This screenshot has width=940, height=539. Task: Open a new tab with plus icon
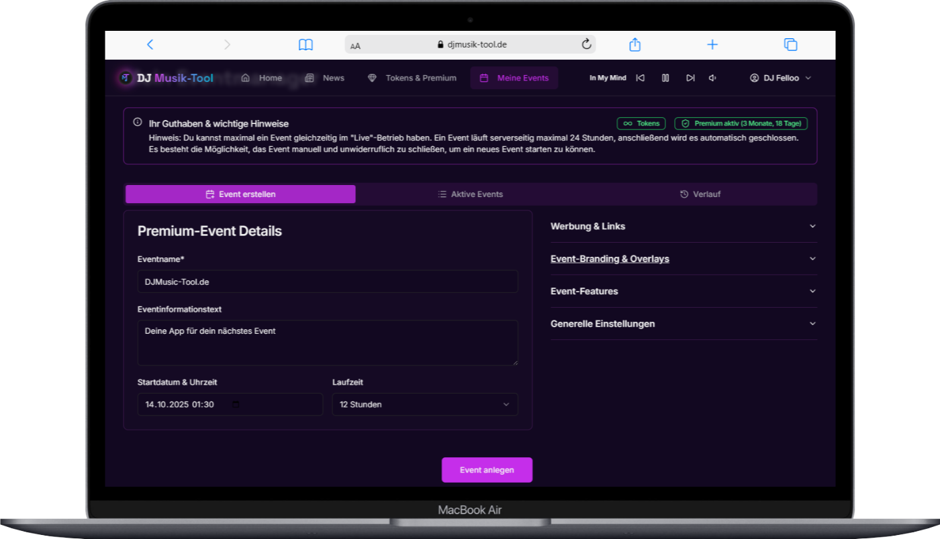pyautogui.click(x=712, y=45)
